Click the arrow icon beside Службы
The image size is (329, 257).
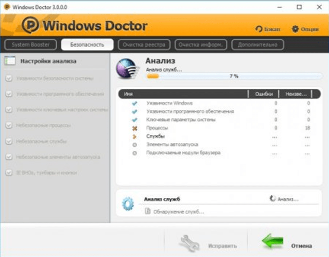pos(134,137)
